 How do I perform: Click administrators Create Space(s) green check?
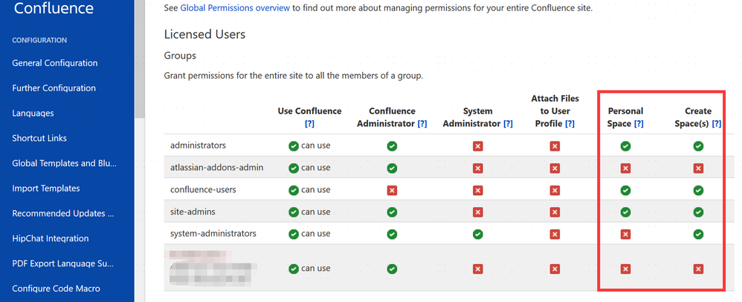point(698,146)
